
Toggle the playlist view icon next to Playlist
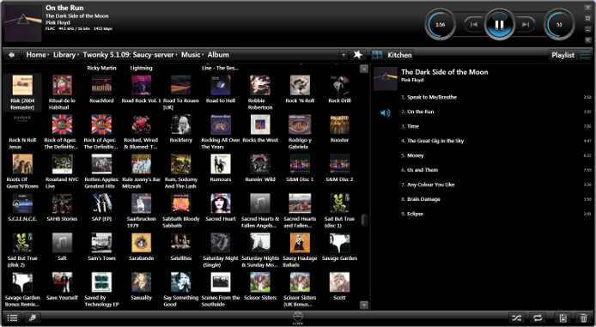coord(586,55)
